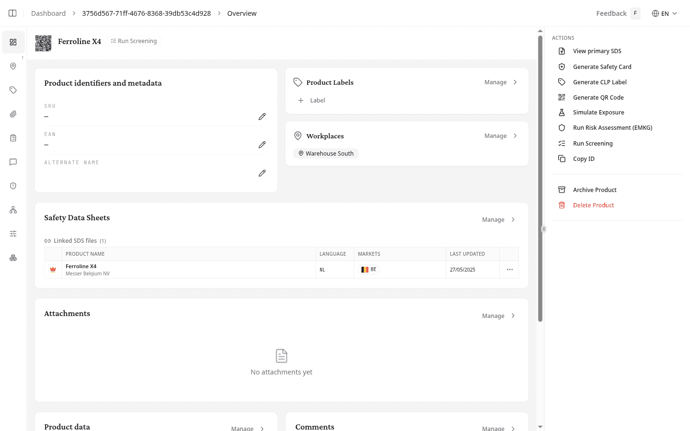Click Copy ID action
This screenshot has width=690, height=431.
pos(584,159)
